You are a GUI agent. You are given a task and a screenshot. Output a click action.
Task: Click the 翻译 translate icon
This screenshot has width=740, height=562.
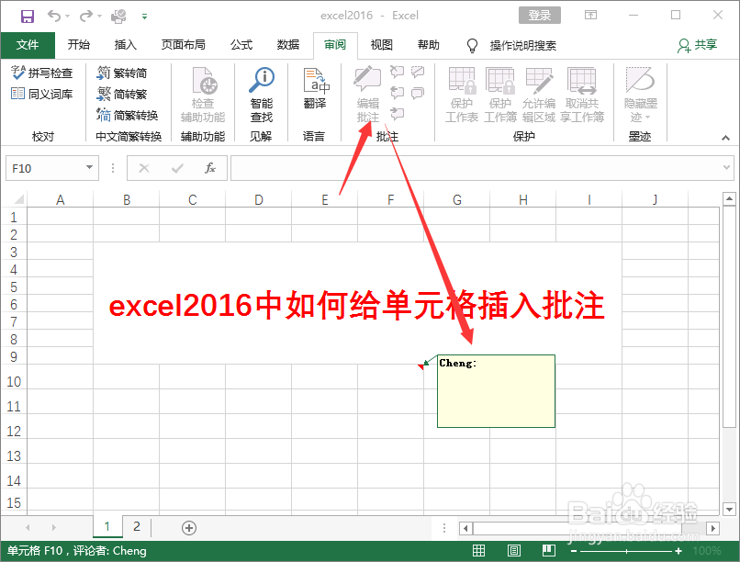[x=315, y=79]
